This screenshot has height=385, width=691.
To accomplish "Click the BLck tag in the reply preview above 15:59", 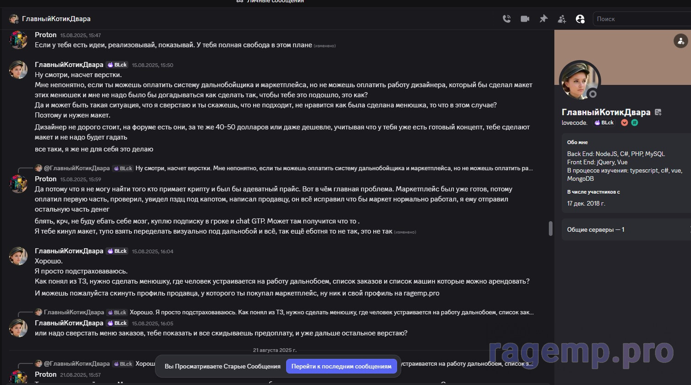I will [123, 168].
